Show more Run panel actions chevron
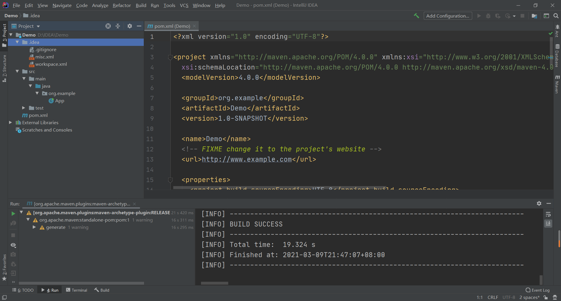The image size is (561, 301). (x=13, y=282)
